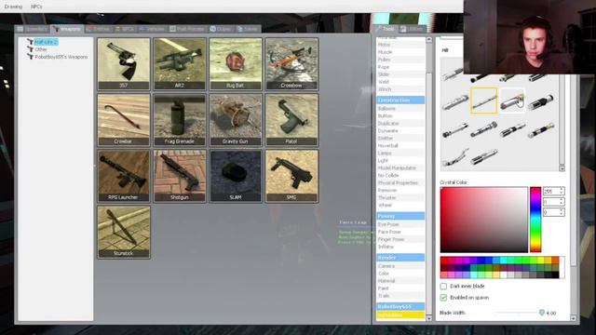Open the Utilities tab
Screen dimensions: 596x335
tap(412, 29)
